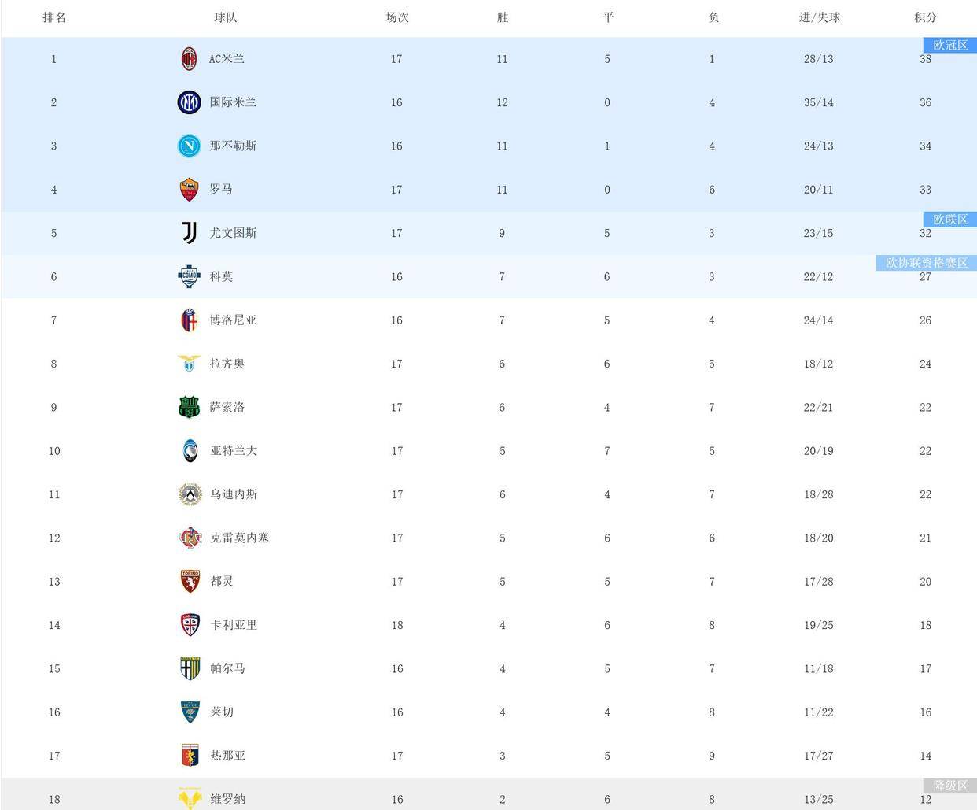
Task: Click the Roma club crest
Action: click(189, 190)
